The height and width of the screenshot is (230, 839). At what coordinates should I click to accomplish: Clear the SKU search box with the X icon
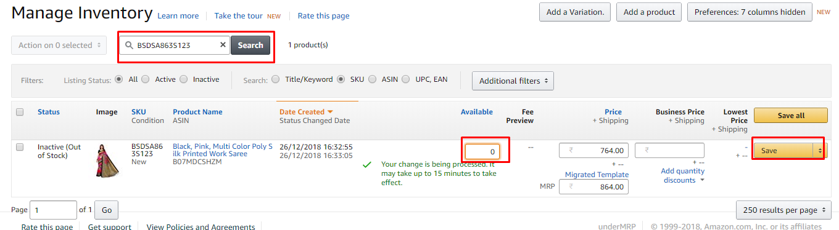[x=223, y=45]
